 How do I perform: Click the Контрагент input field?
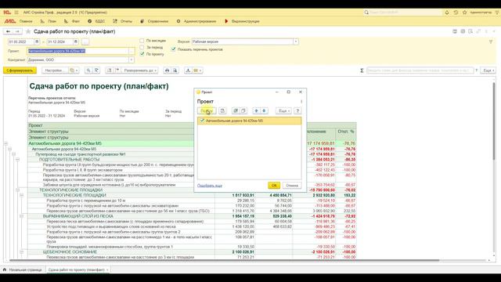pos(78,60)
